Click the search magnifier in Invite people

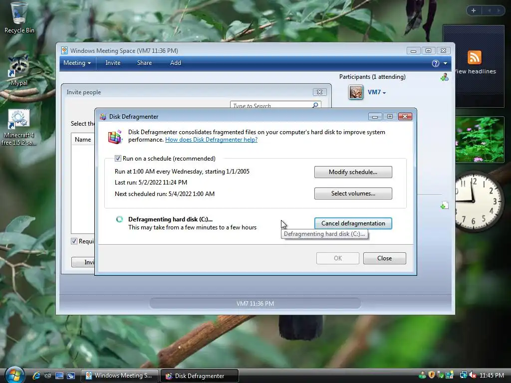click(x=315, y=105)
